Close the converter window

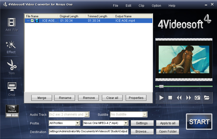click(212, 4)
